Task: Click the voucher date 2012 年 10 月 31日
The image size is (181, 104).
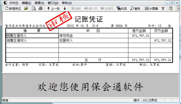Action: (x=83, y=26)
